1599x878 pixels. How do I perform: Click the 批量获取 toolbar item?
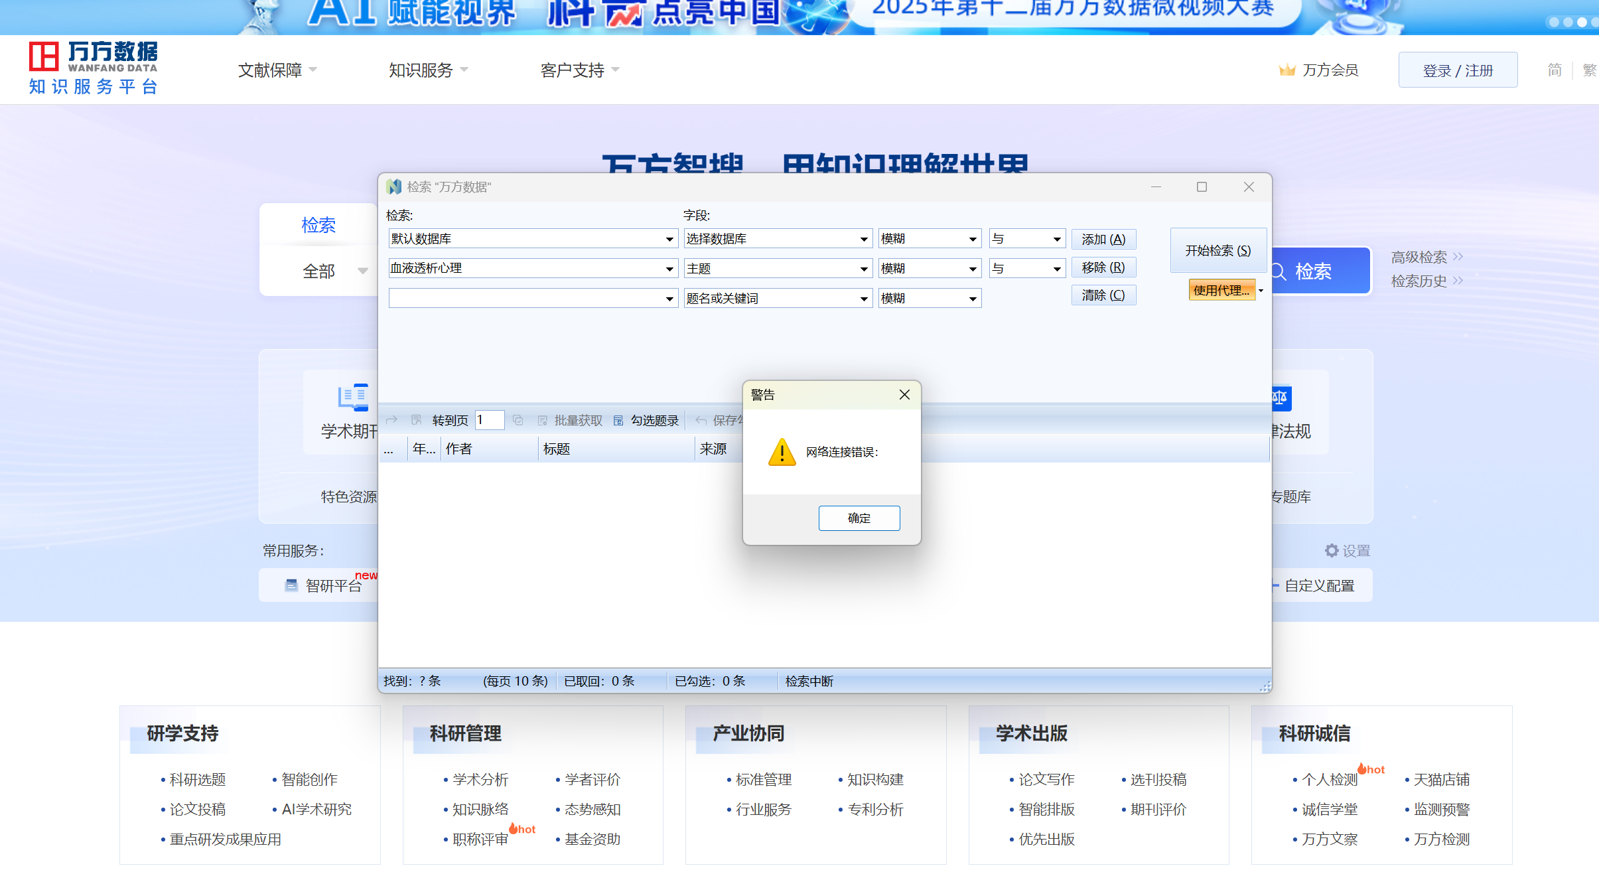tap(571, 420)
